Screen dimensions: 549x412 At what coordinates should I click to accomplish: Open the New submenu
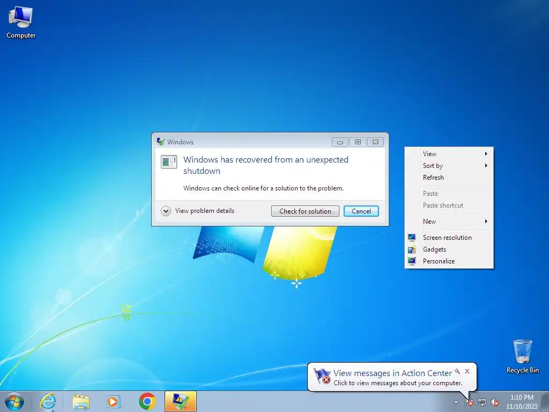click(449, 222)
